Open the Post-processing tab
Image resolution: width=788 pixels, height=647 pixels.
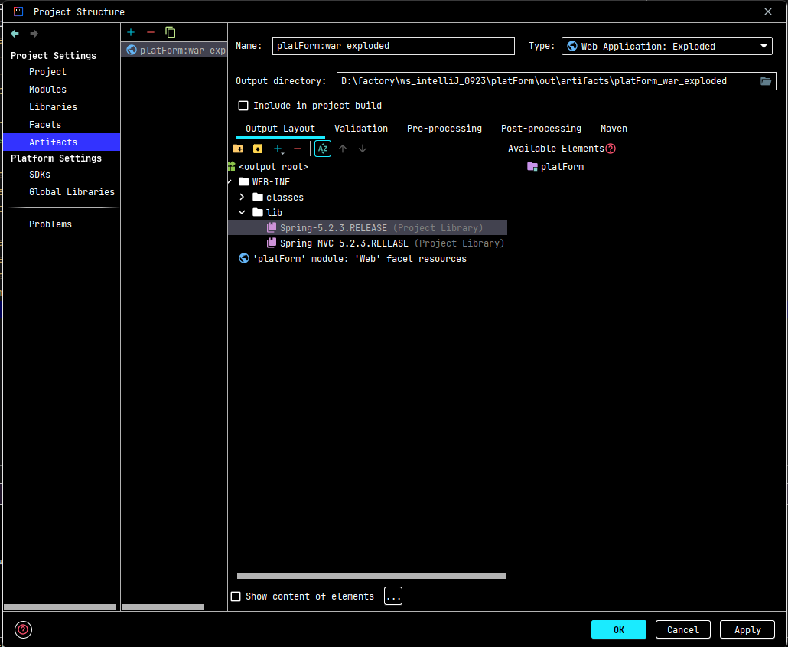tap(541, 129)
